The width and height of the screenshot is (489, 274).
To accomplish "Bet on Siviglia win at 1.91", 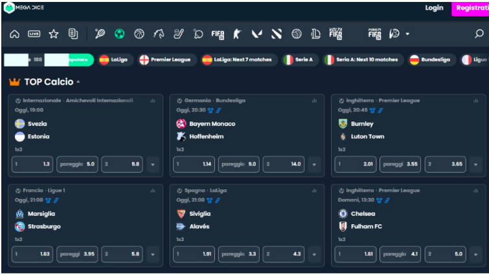I will pyautogui.click(x=194, y=254).
